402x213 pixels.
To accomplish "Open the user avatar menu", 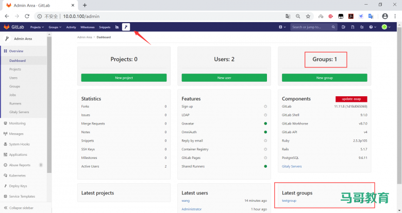I will [x=386, y=27].
